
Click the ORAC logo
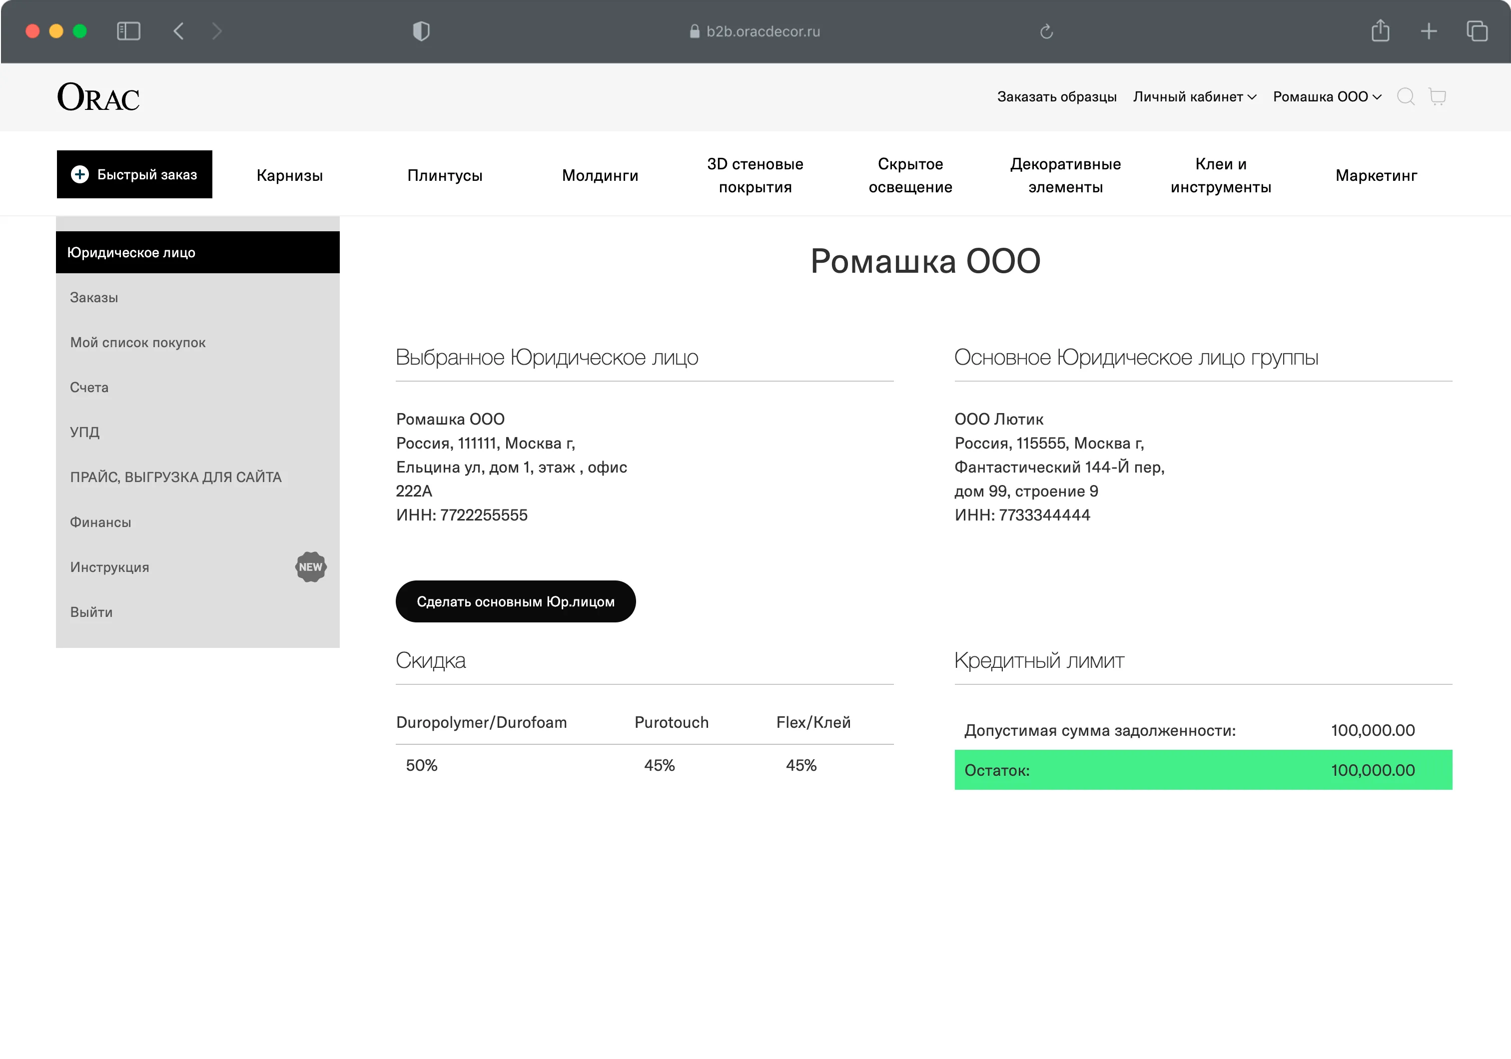pos(98,97)
